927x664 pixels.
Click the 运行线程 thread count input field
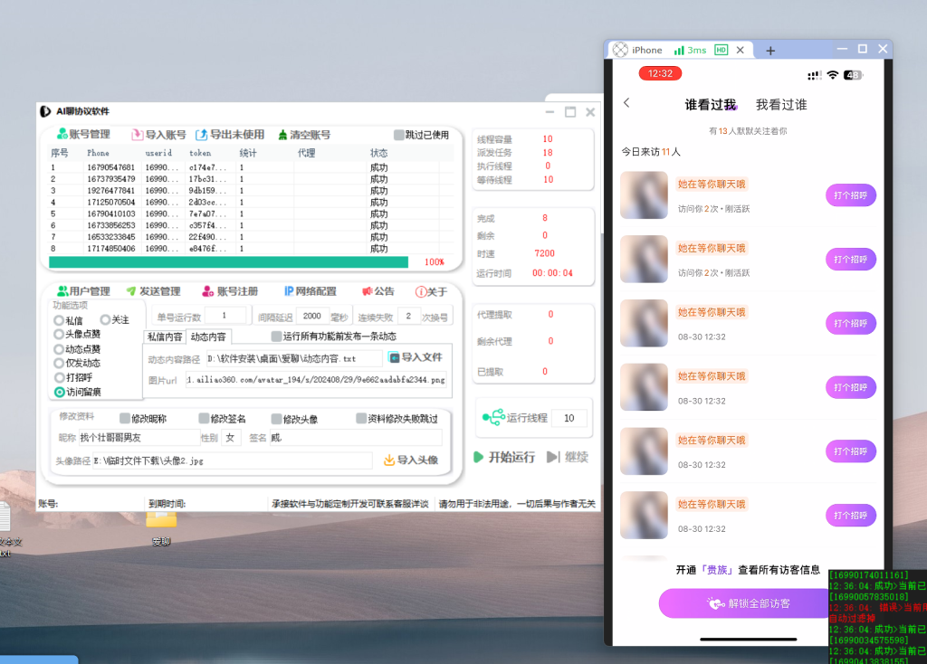click(570, 417)
